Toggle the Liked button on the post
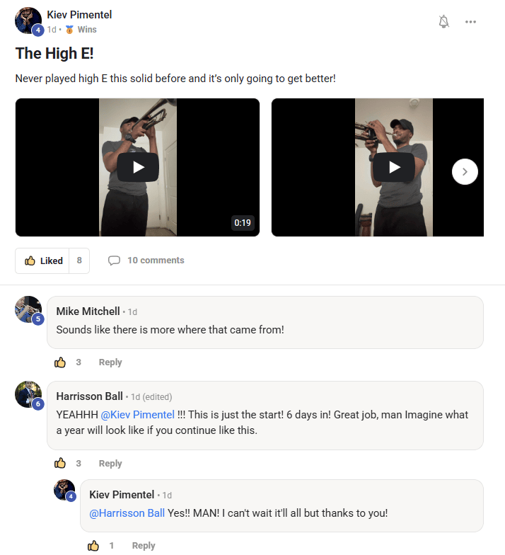 coord(43,261)
